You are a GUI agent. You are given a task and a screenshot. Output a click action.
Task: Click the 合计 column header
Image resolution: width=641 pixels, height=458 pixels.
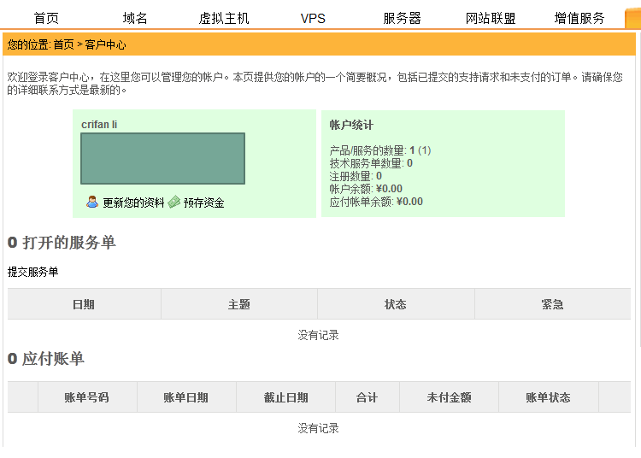368,397
